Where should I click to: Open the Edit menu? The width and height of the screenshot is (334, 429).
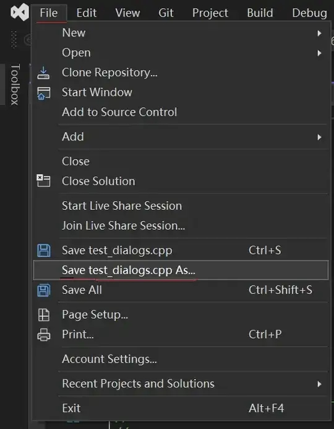pos(87,13)
